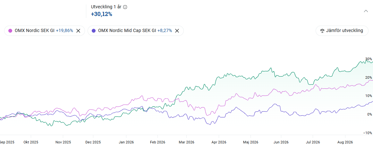This screenshot has height=145, width=373.
Task: Select the OMX Nordic Mid Cap SEK GI chip label
Action: click(x=127, y=31)
